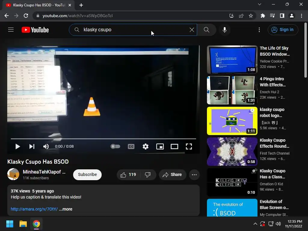Image resolution: width=308 pixels, height=231 pixels.
Task: Open the Yellow Cookie Pr... channel text
Action: point(274,61)
